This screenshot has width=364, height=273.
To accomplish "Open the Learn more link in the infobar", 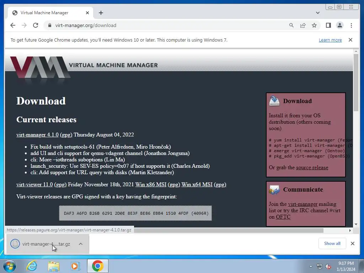I will (x=330, y=40).
